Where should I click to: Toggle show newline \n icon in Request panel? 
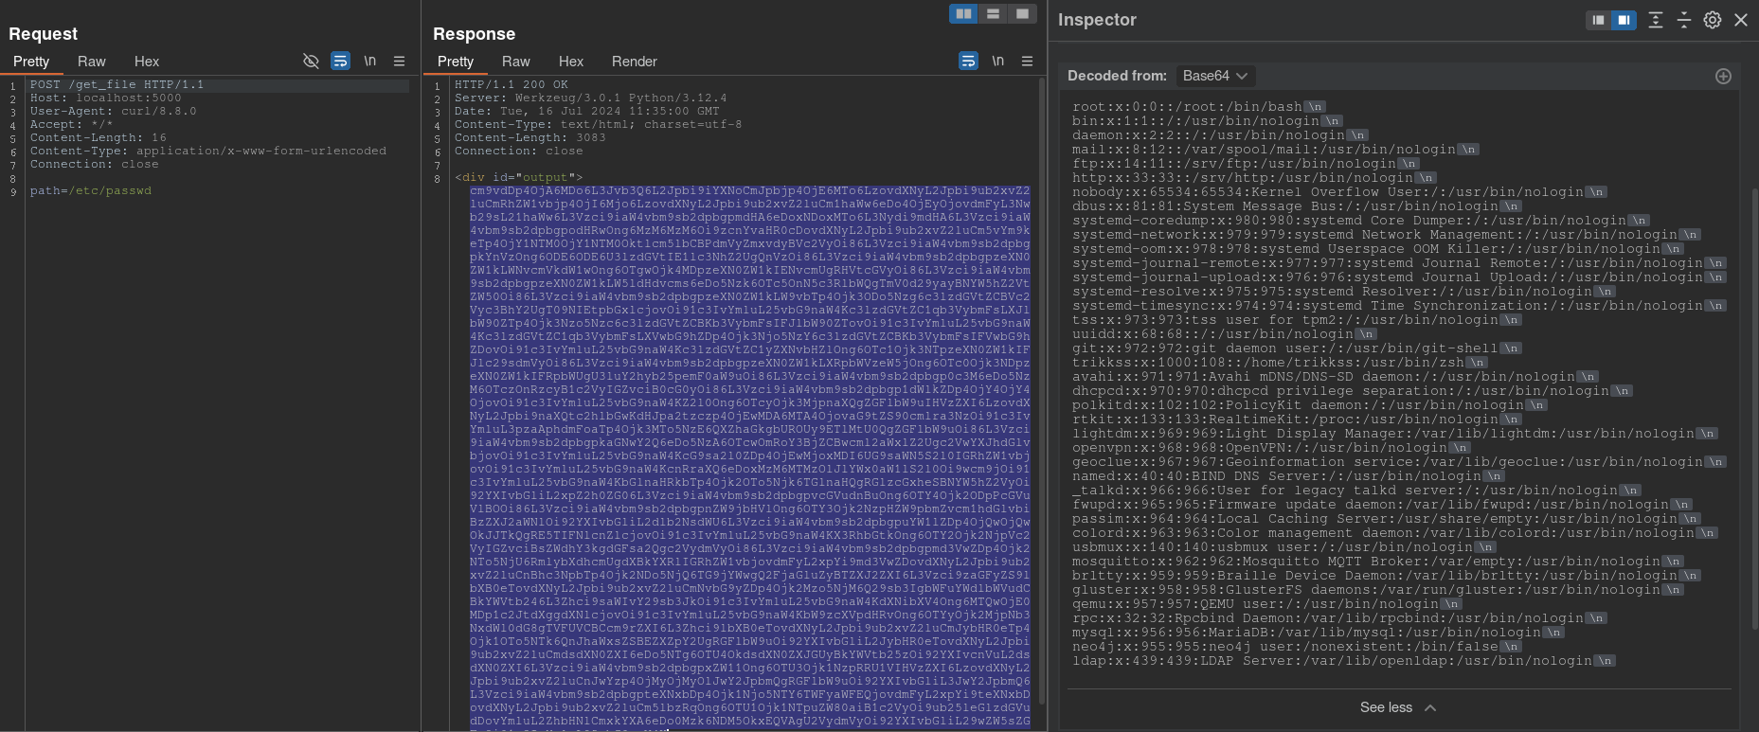pyautogui.click(x=370, y=61)
